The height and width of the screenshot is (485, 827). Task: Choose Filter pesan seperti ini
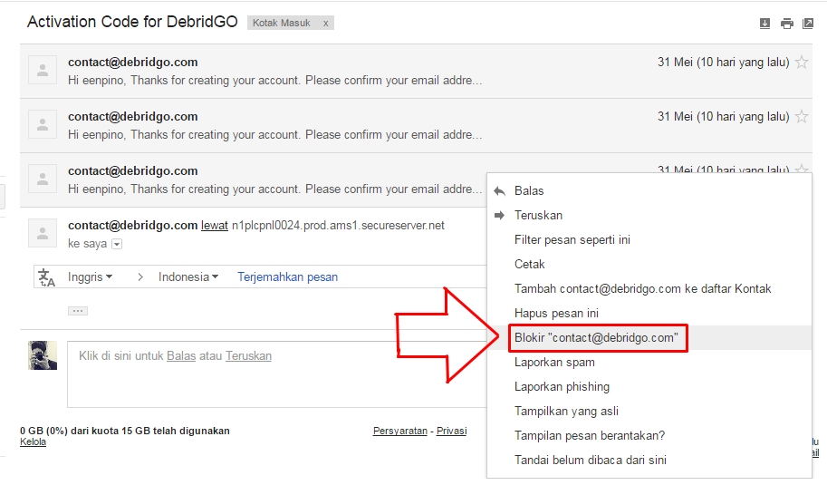coord(649,239)
